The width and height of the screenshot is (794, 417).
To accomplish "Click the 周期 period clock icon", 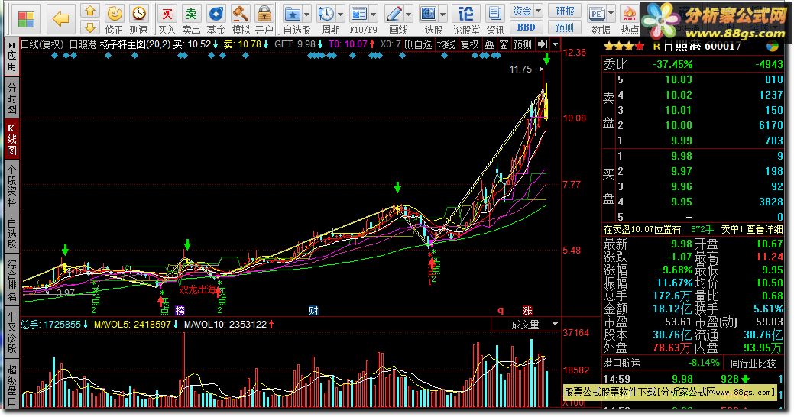I will pos(326,15).
